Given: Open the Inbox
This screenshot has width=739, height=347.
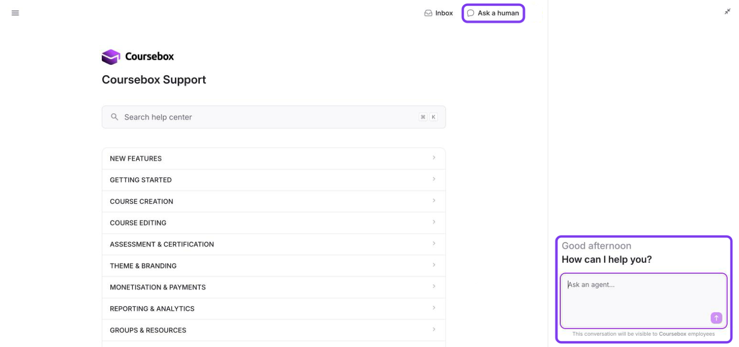Looking at the screenshot, I should [439, 13].
